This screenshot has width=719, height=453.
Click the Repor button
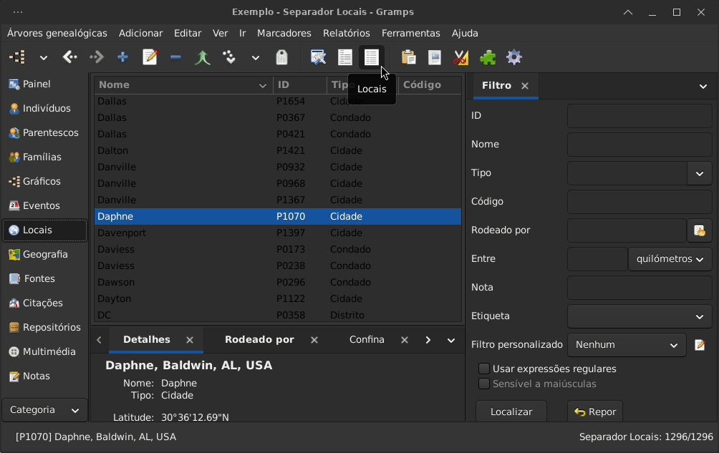[594, 411]
